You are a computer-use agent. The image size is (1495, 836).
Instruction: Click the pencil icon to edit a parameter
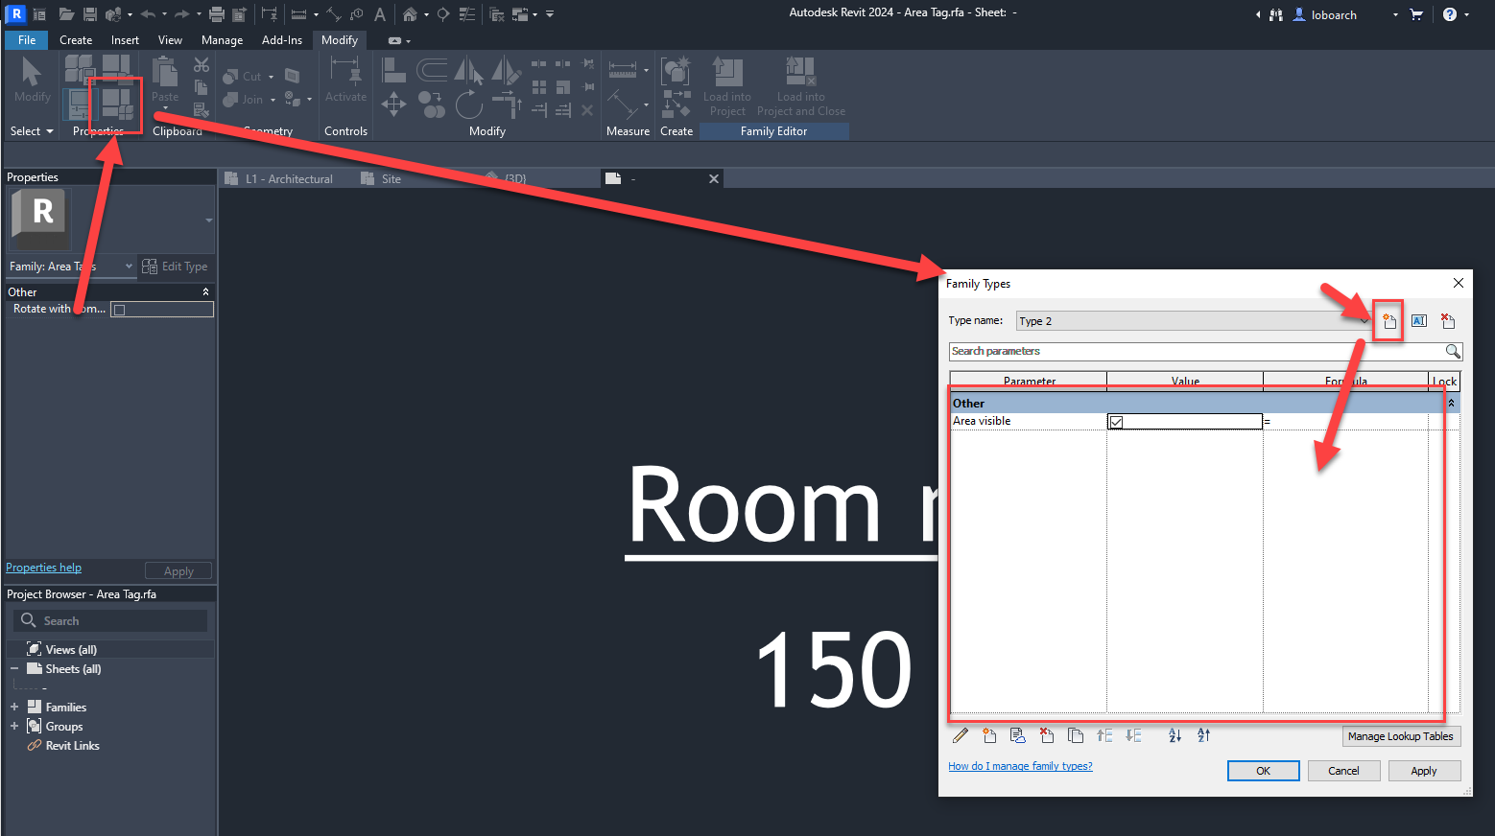click(961, 735)
